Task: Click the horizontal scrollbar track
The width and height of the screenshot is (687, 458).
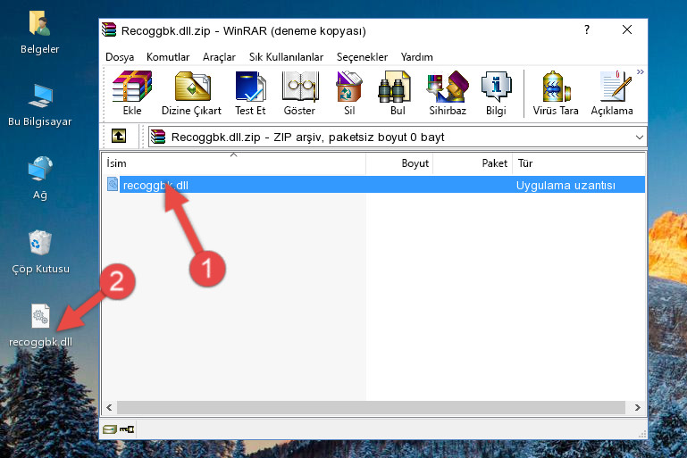Action: [371, 408]
